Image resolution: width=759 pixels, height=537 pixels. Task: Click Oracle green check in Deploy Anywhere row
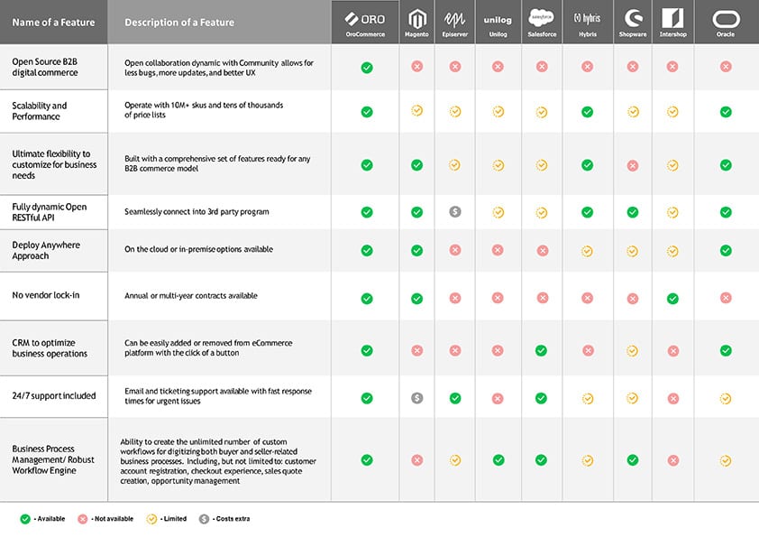[x=726, y=251]
